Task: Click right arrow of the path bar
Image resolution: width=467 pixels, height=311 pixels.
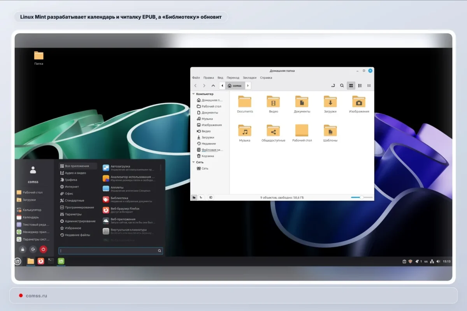Action: (248, 86)
